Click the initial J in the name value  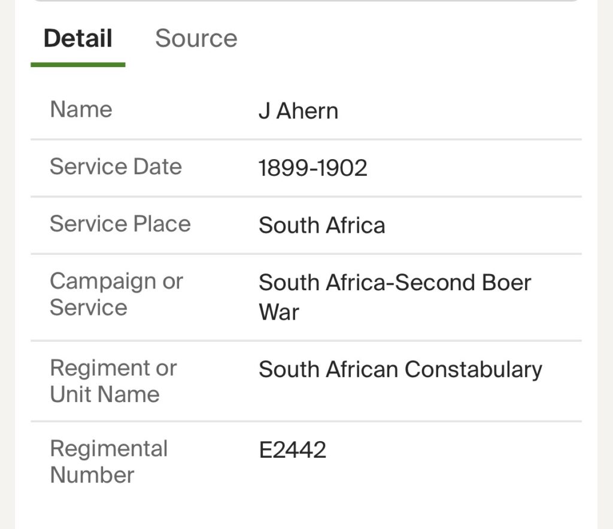(x=264, y=111)
